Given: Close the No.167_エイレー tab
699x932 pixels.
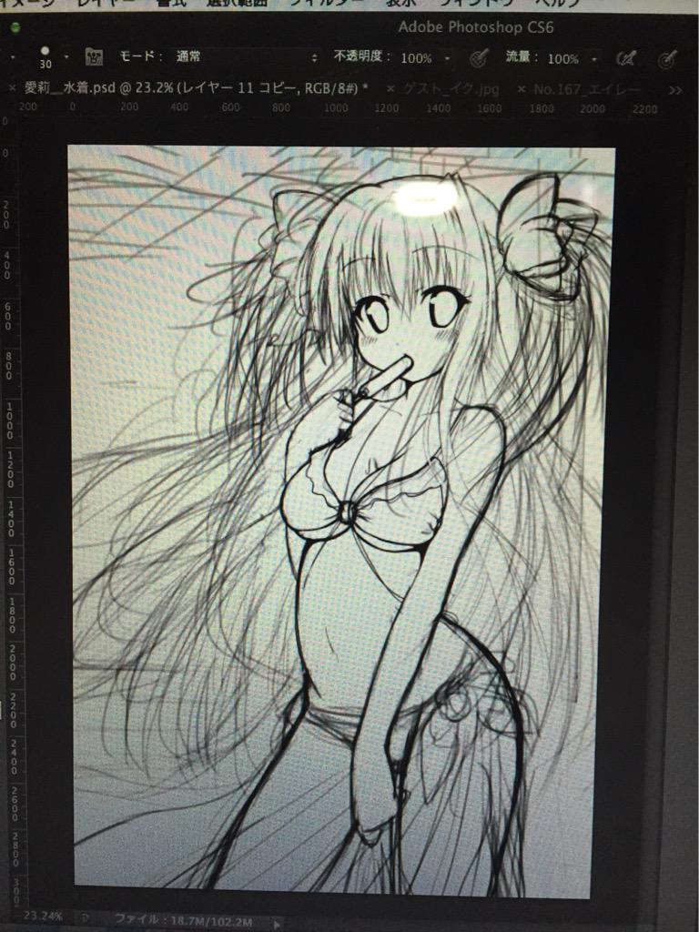Looking at the screenshot, I should (522, 89).
